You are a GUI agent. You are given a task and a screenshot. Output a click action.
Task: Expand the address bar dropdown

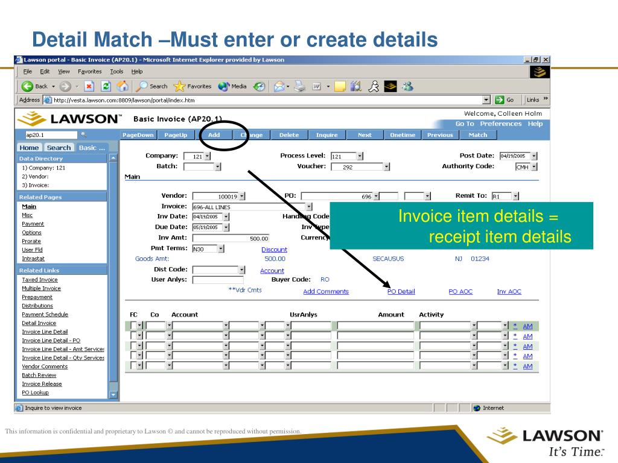486,100
